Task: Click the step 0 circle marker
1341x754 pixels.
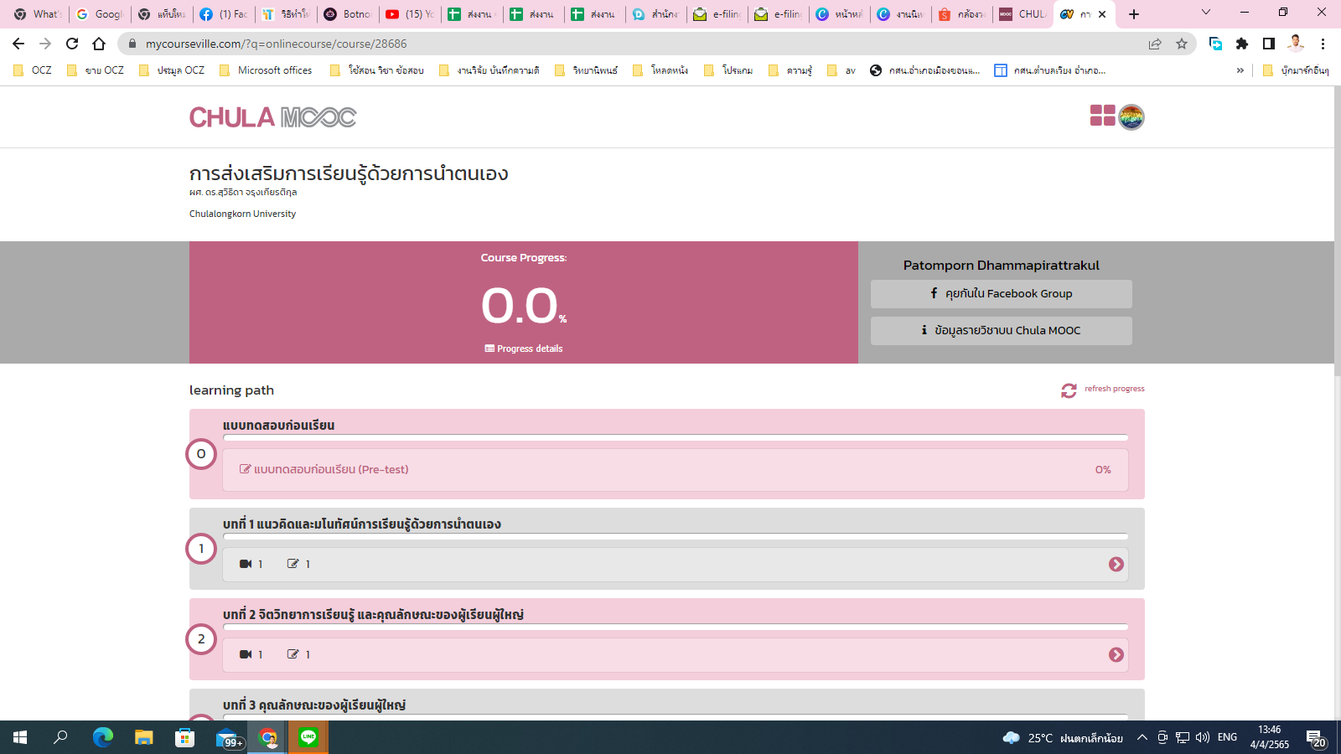Action: (201, 454)
